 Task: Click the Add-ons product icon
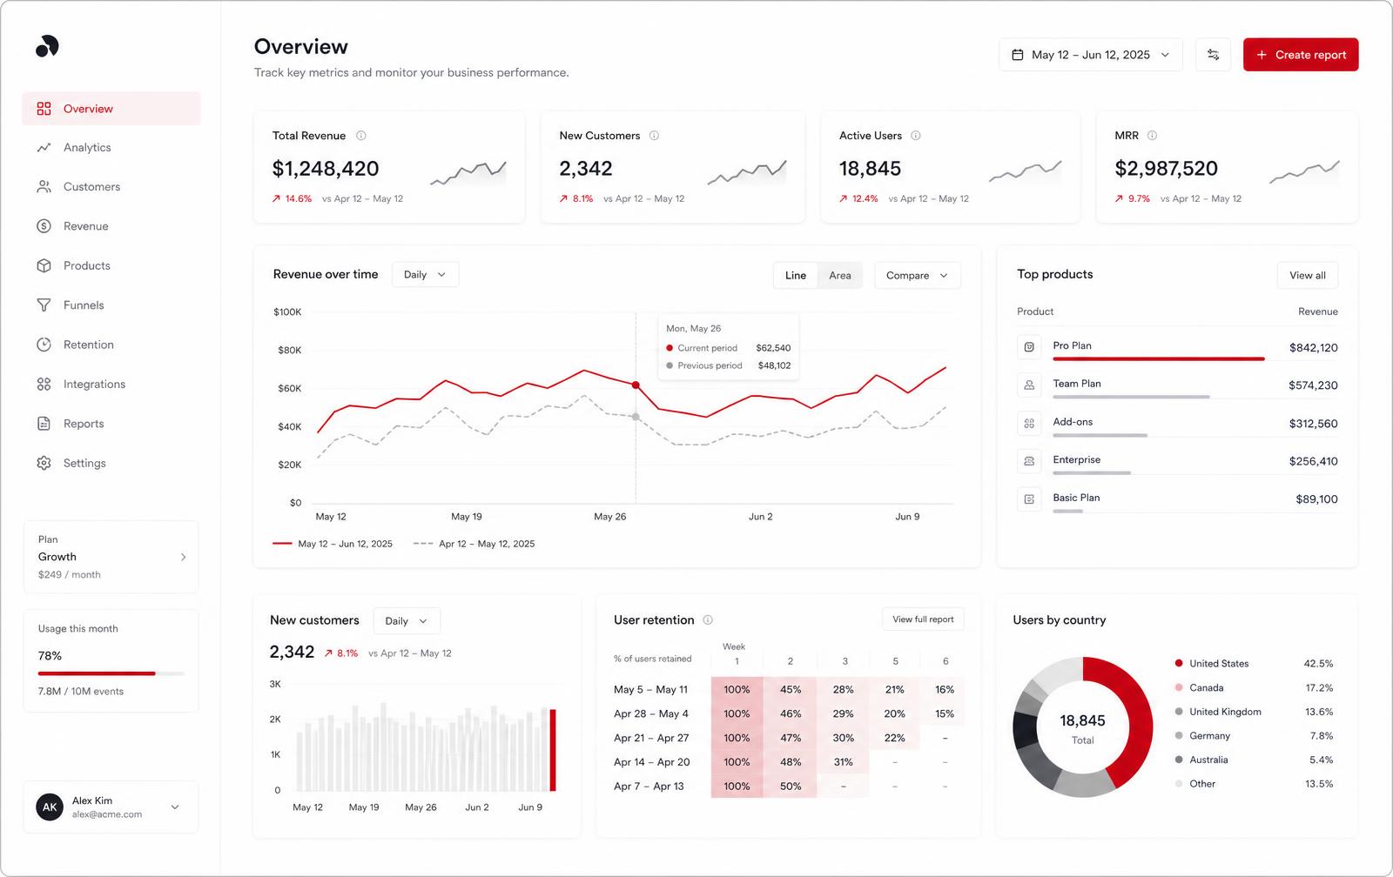point(1029,424)
